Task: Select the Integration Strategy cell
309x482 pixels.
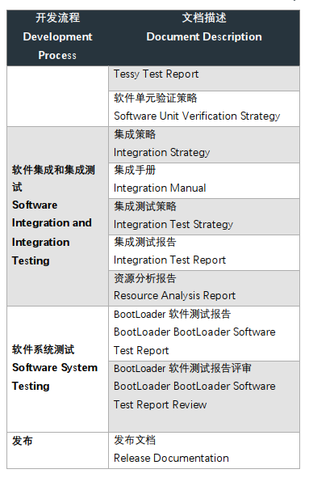Action: (x=204, y=145)
